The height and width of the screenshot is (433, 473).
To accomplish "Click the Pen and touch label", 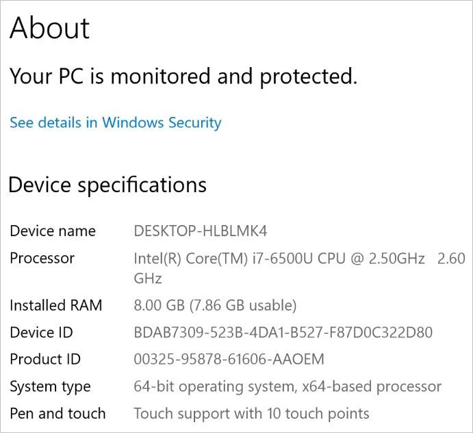I will [x=57, y=413].
